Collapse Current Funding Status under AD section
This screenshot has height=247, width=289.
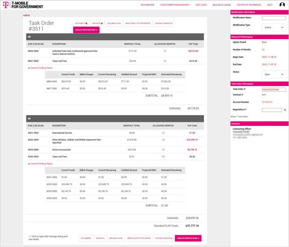40,164
